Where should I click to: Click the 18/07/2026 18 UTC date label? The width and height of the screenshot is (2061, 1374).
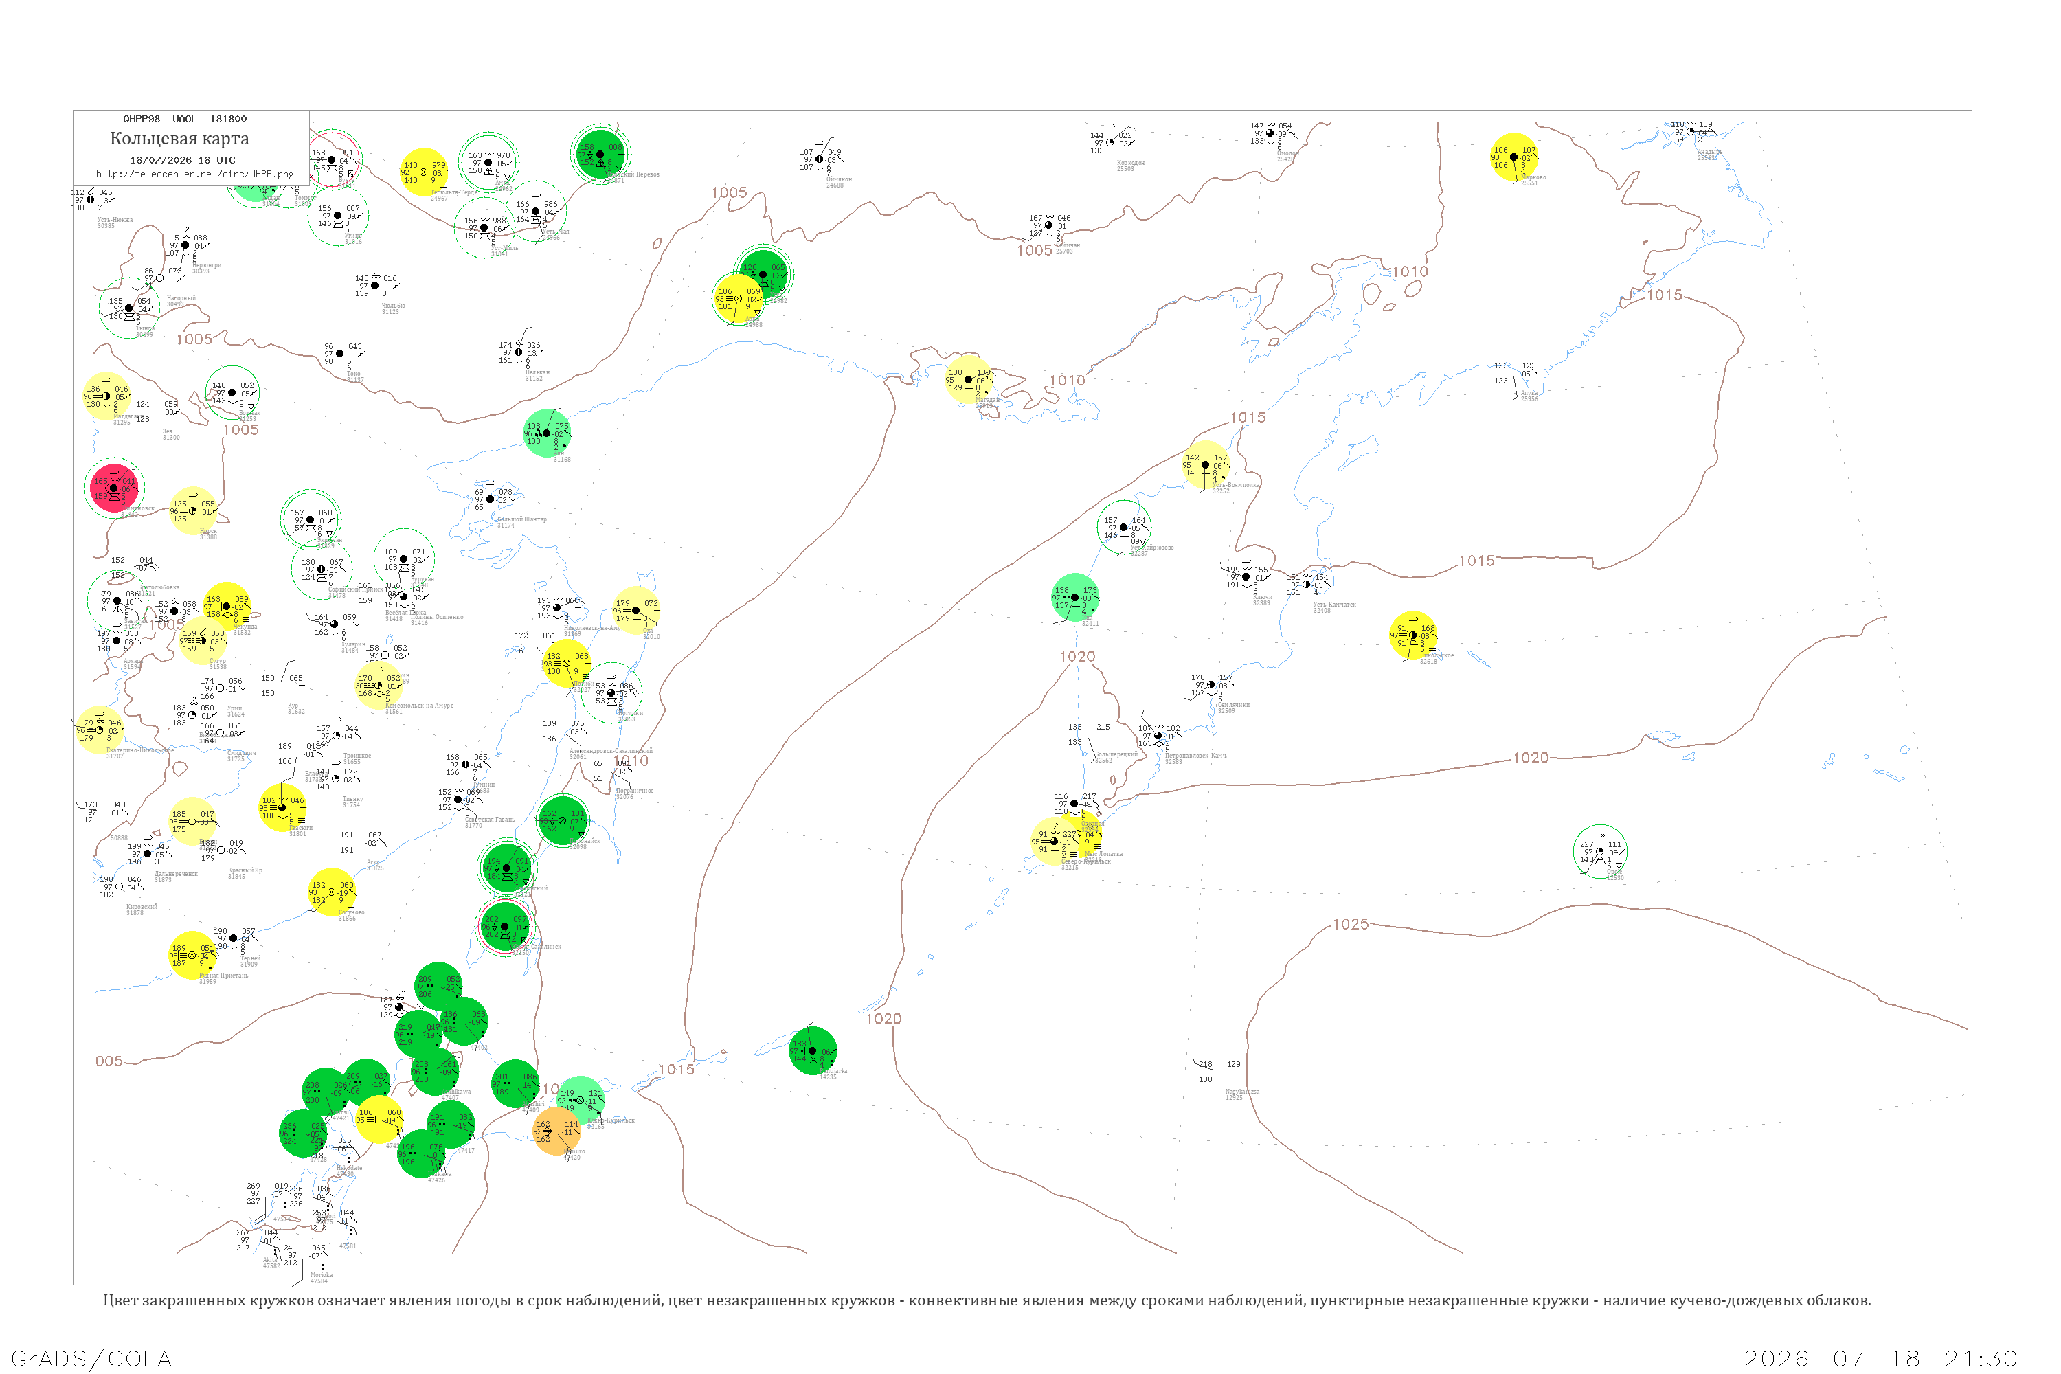182,160
